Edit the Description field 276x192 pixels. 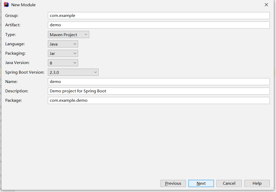(x=159, y=91)
